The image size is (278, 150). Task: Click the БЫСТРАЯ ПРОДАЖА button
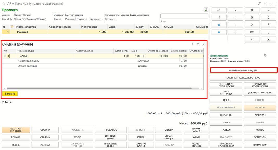click(16, 130)
